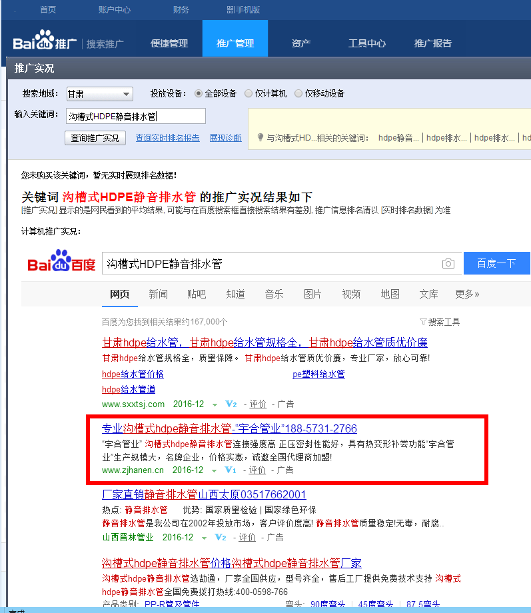The image size is (531, 613).
Task: Switch to 工具中心 tab
Action: [x=367, y=43]
